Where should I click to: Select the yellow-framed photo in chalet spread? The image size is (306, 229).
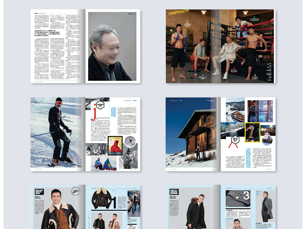click(253, 132)
